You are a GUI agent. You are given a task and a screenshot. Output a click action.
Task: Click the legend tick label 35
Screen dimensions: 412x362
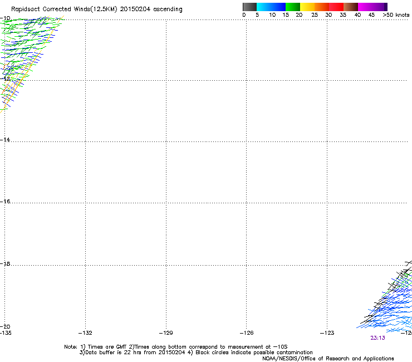[x=343, y=15]
